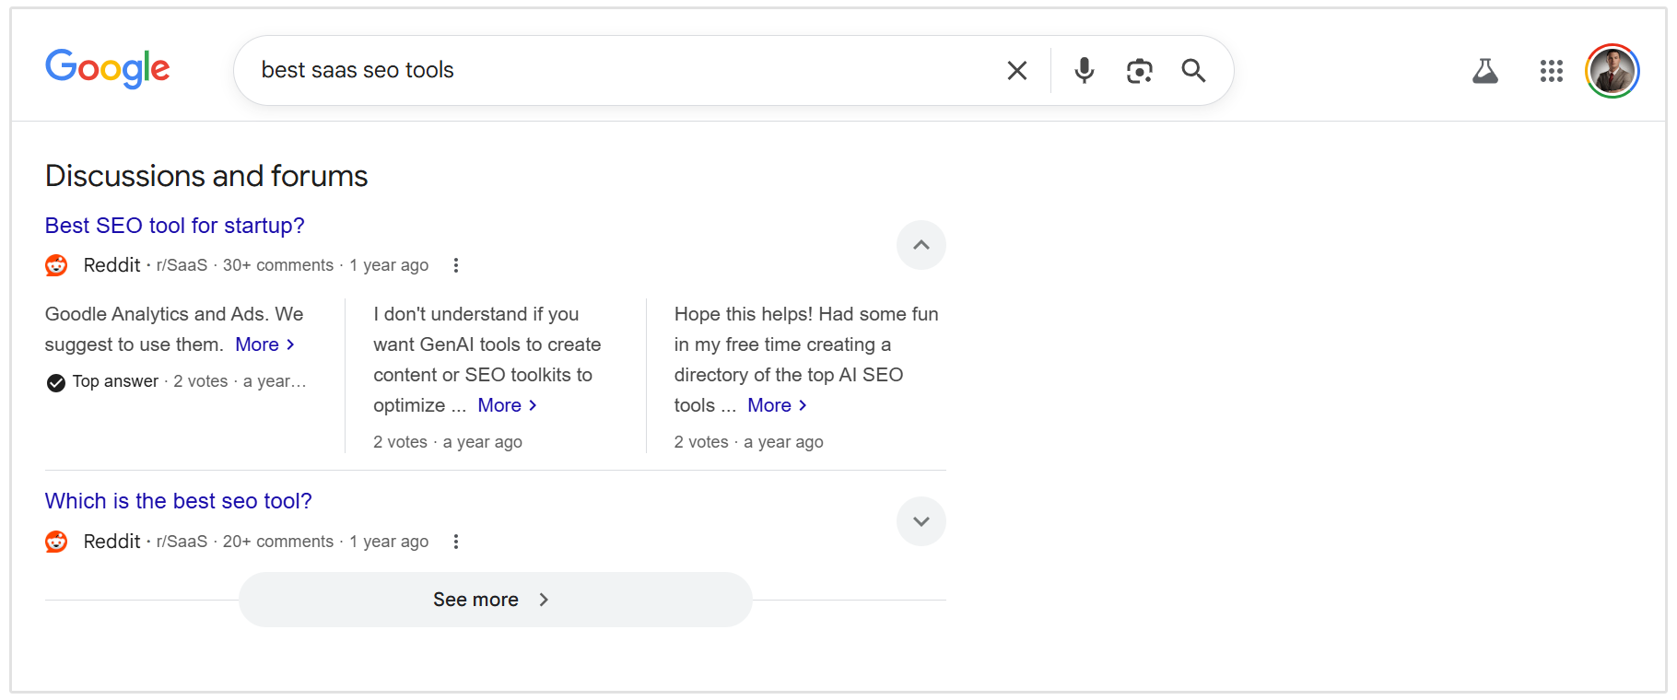Click the Google logo to return home
The image size is (1677, 700).
(107, 69)
